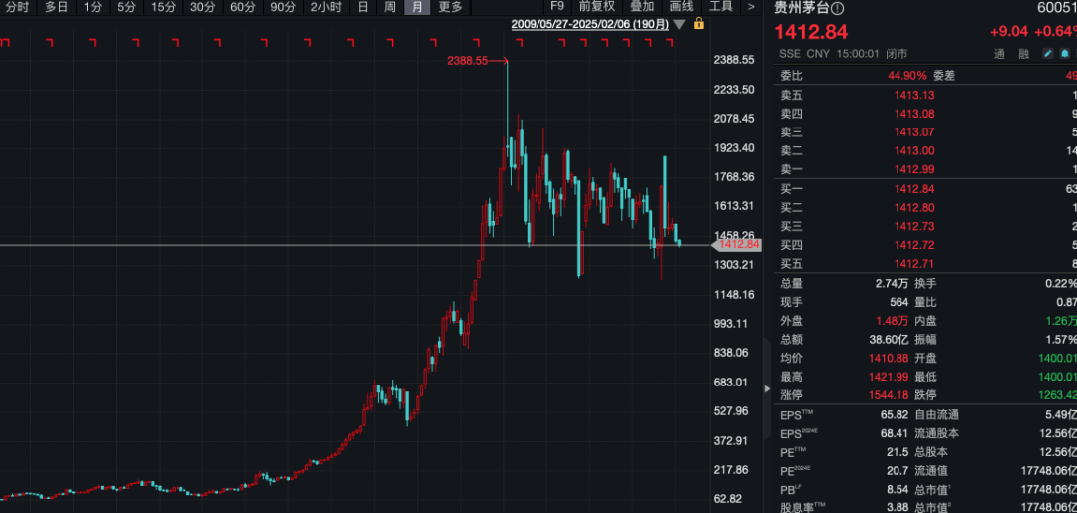This screenshot has height=513, width=1077.
Task: Open the 画线 drawing tools
Action: [681, 7]
